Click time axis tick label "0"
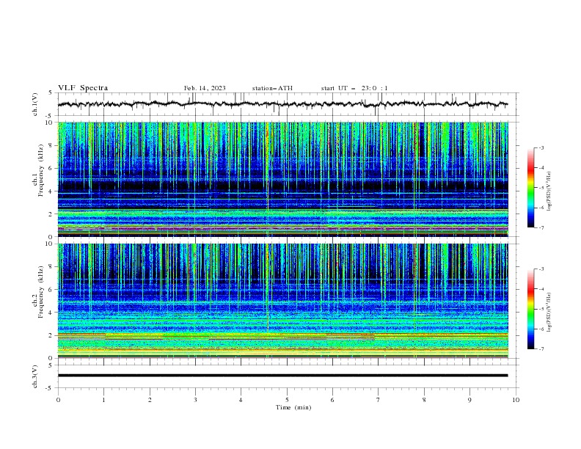 (58, 400)
